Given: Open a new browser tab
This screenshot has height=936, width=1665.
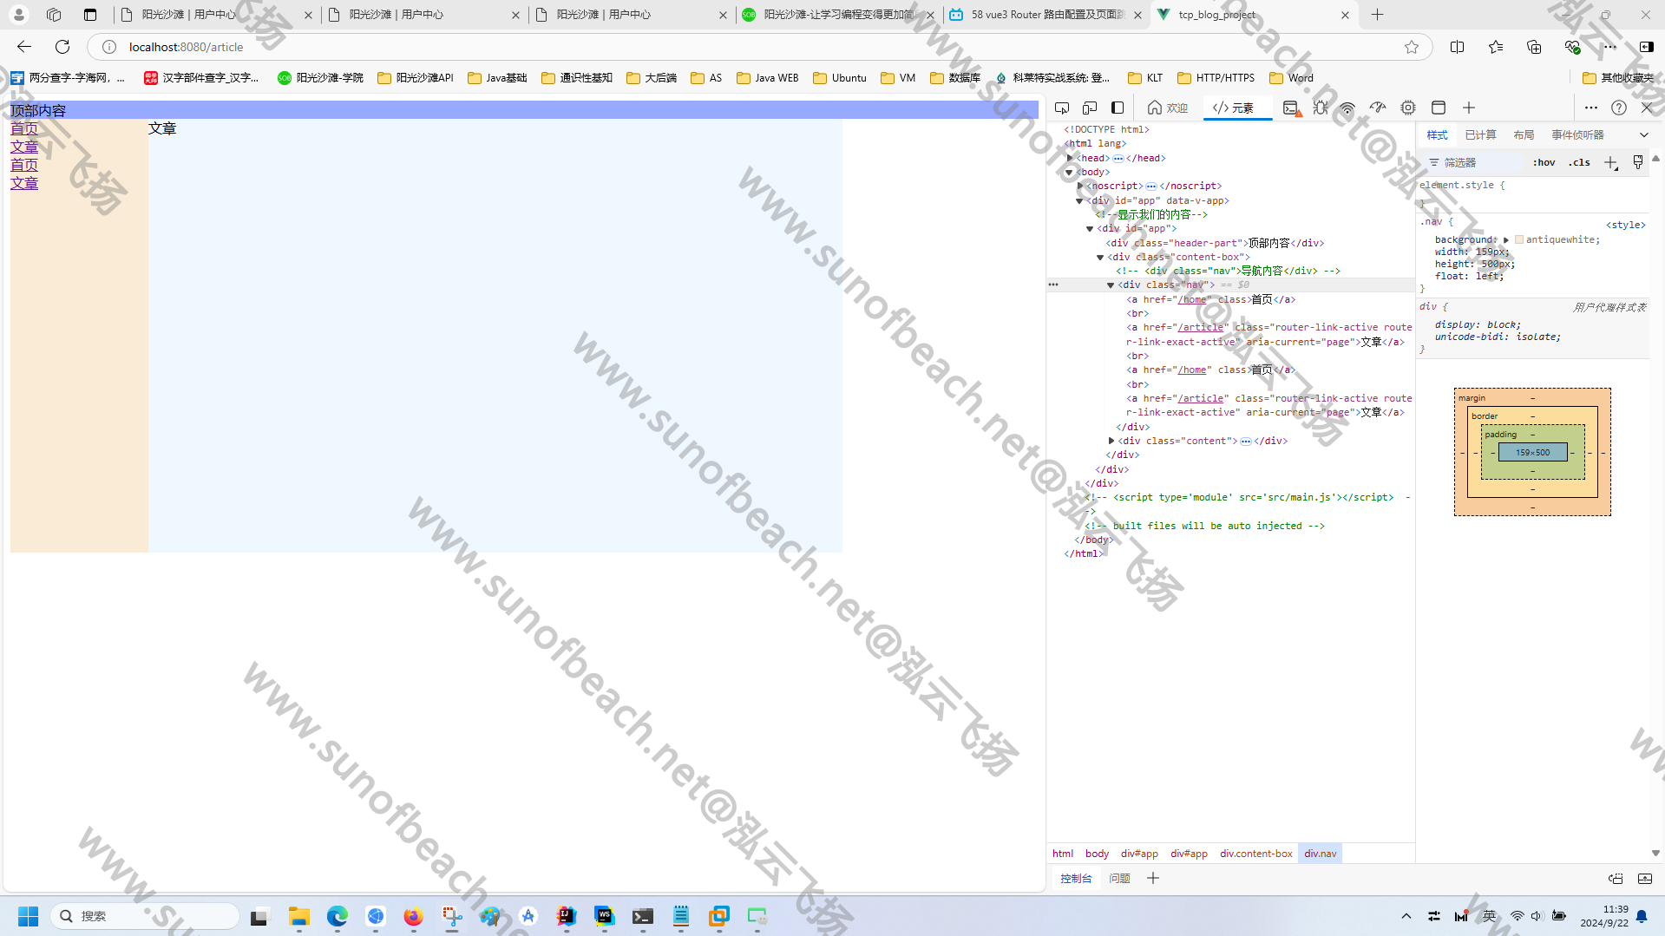Looking at the screenshot, I should pos(1377,15).
